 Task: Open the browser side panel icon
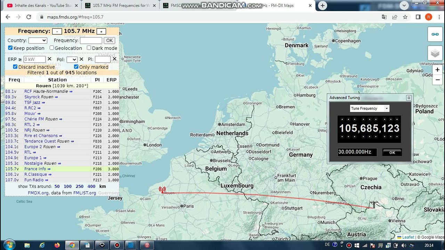[x=418, y=17]
